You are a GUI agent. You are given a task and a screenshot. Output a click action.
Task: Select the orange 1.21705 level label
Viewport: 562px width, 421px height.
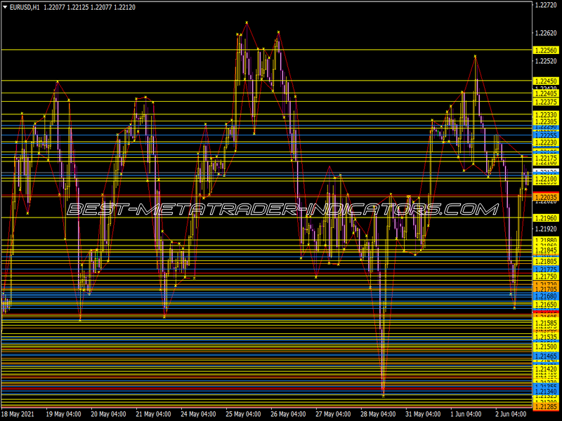click(x=546, y=289)
